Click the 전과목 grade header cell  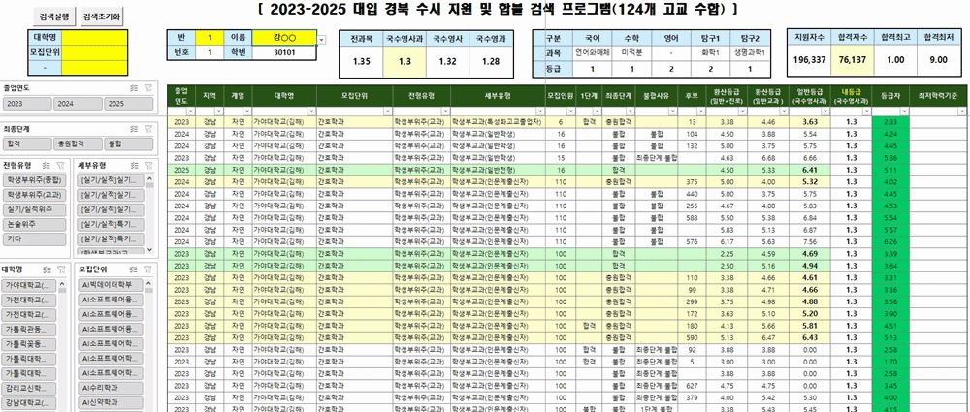tap(361, 39)
